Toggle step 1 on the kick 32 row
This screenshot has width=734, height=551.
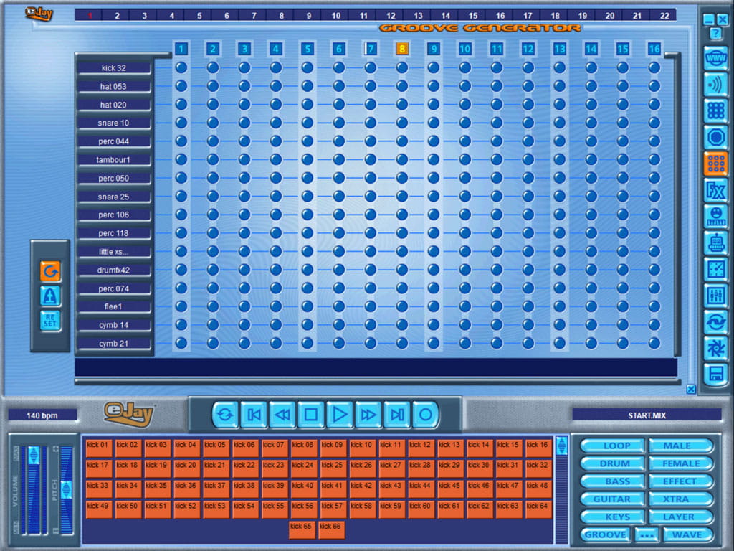pos(181,67)
